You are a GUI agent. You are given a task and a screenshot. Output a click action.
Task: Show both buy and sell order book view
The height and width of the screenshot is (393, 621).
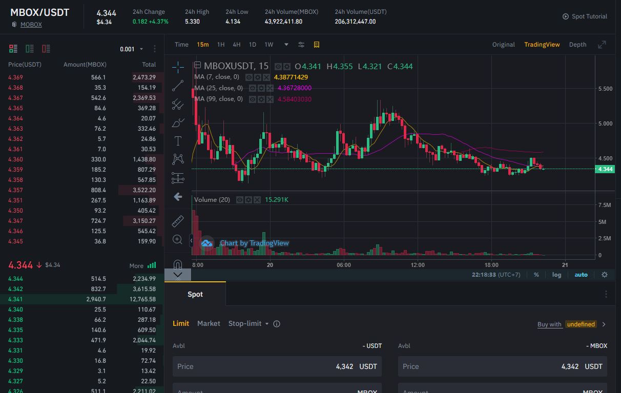[x=13, y=49]
